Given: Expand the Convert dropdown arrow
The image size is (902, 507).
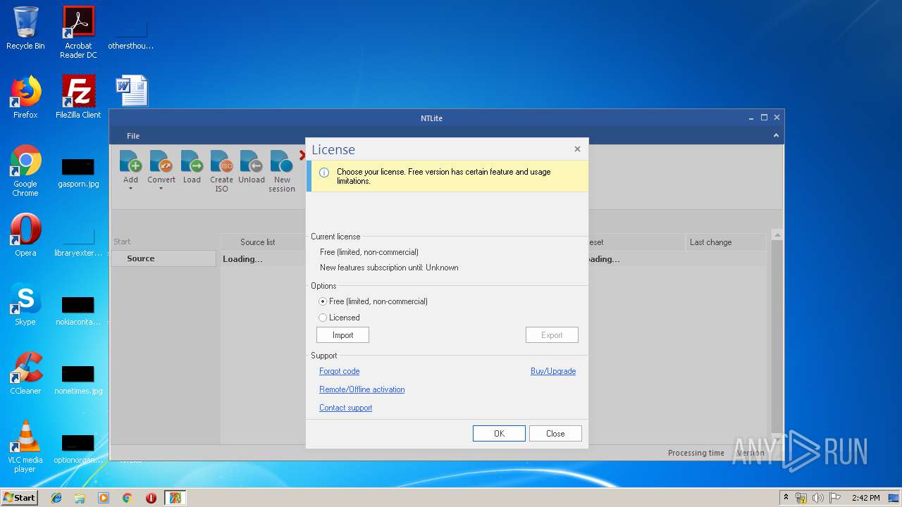Looking at the screenshot, I should click(161, 189).
